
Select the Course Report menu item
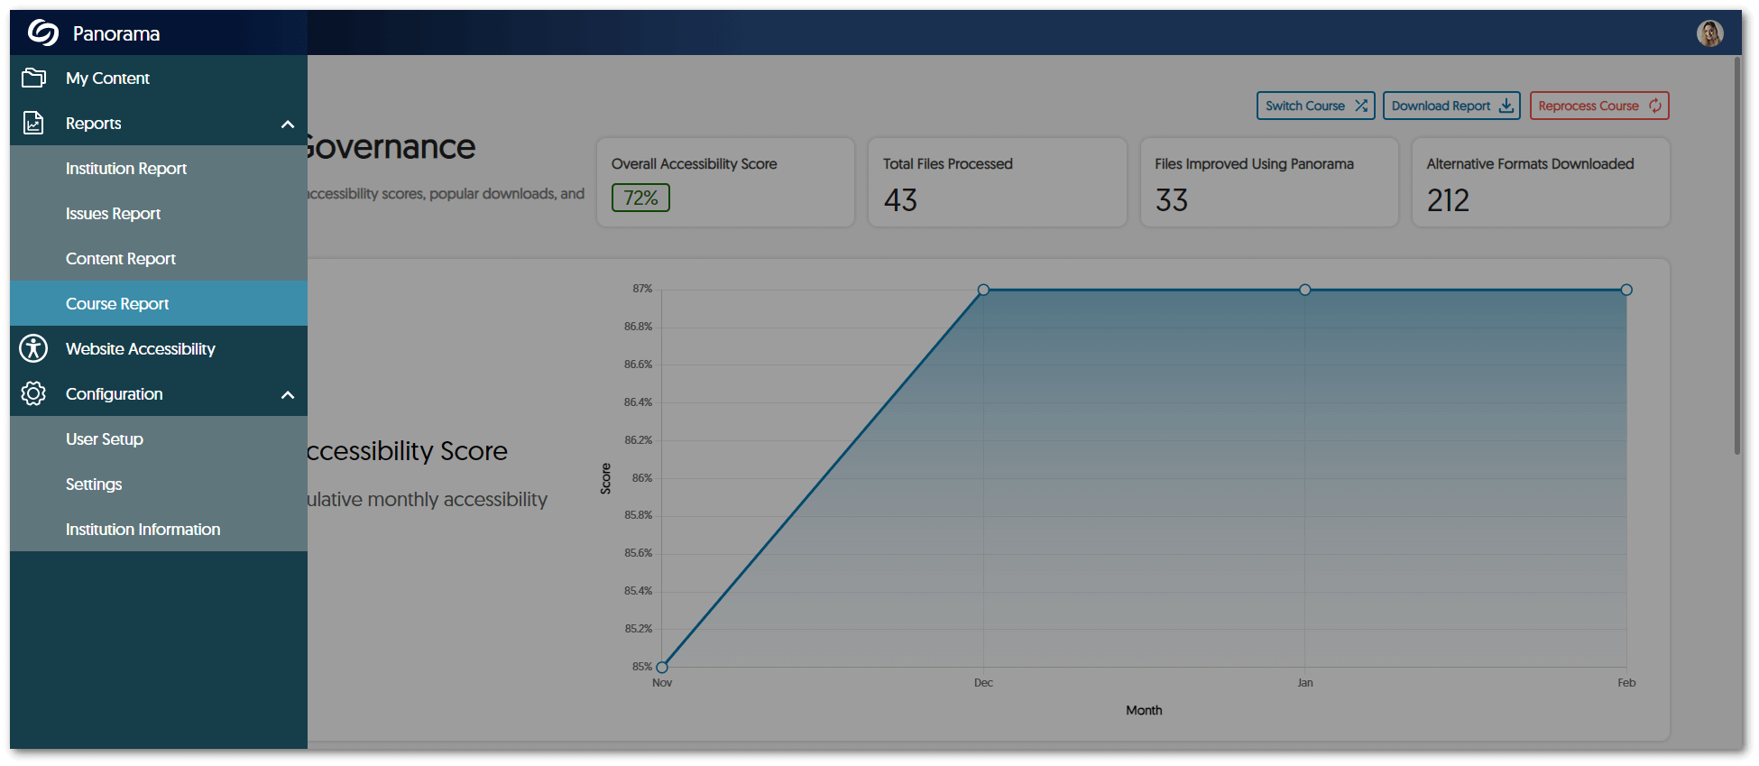click(x=117, y=304)
